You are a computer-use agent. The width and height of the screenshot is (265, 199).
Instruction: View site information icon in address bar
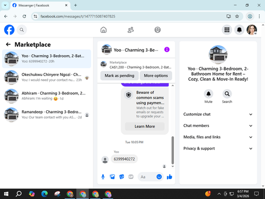[x=36, y=16]
